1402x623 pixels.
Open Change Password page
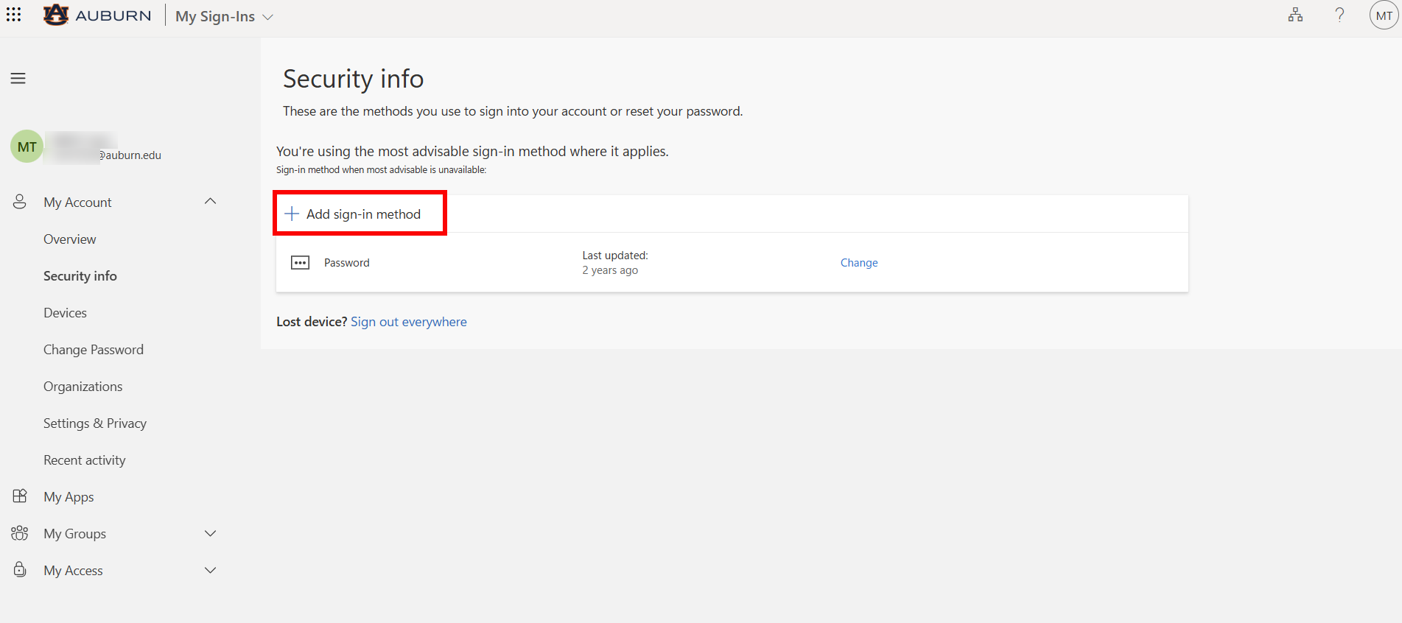click(x=94, y=350)
